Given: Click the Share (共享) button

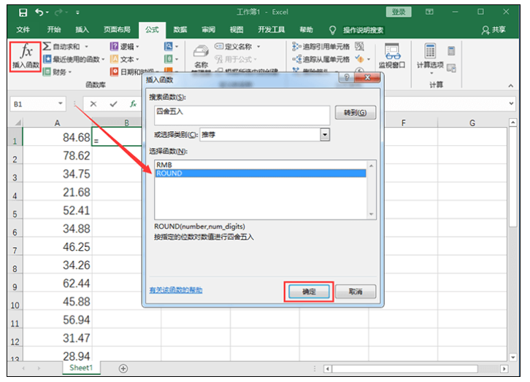Looking at the screenshot, I should [493, 30].
